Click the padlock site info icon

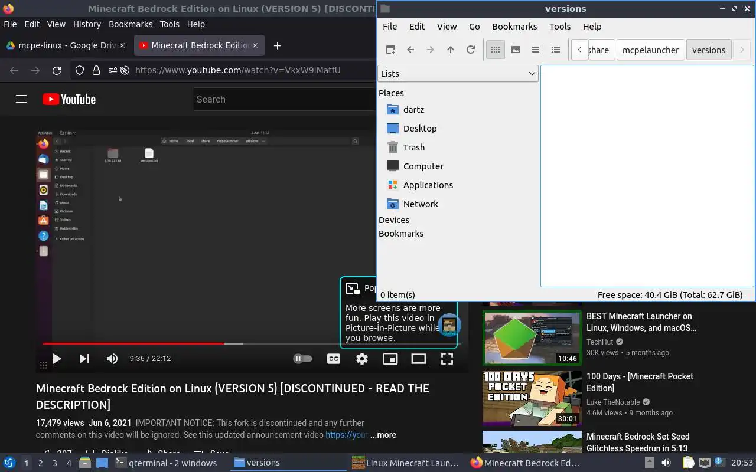[96, 70]
